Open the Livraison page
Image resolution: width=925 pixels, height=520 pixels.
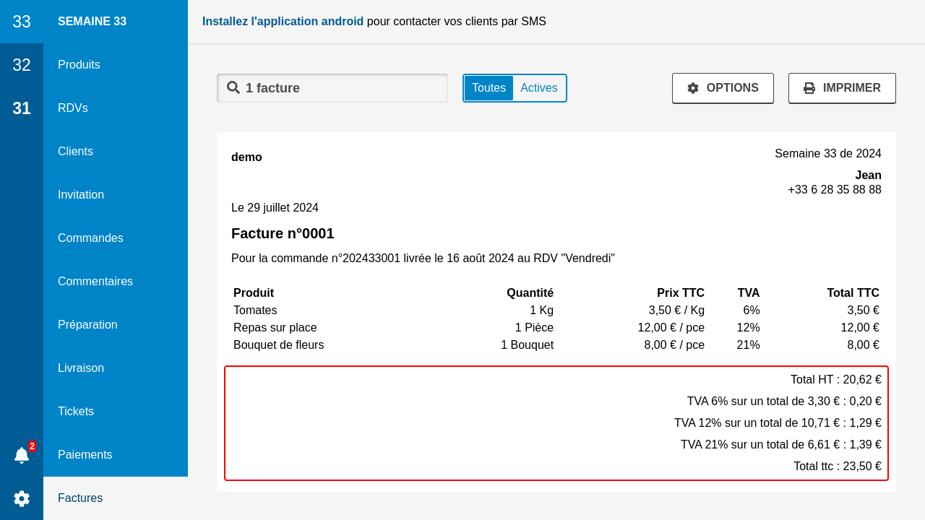point(81,368)
